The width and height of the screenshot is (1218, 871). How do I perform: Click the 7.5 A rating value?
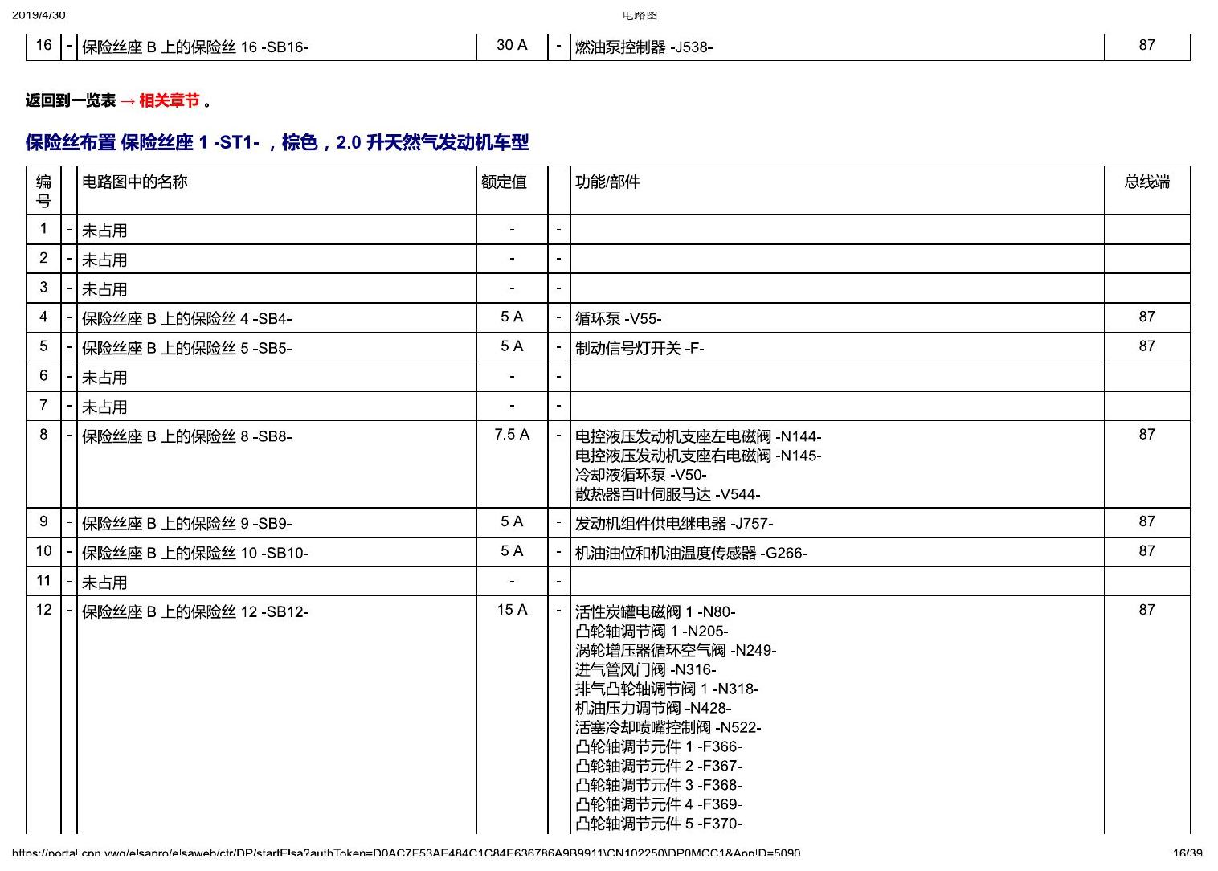coord(512,435)
